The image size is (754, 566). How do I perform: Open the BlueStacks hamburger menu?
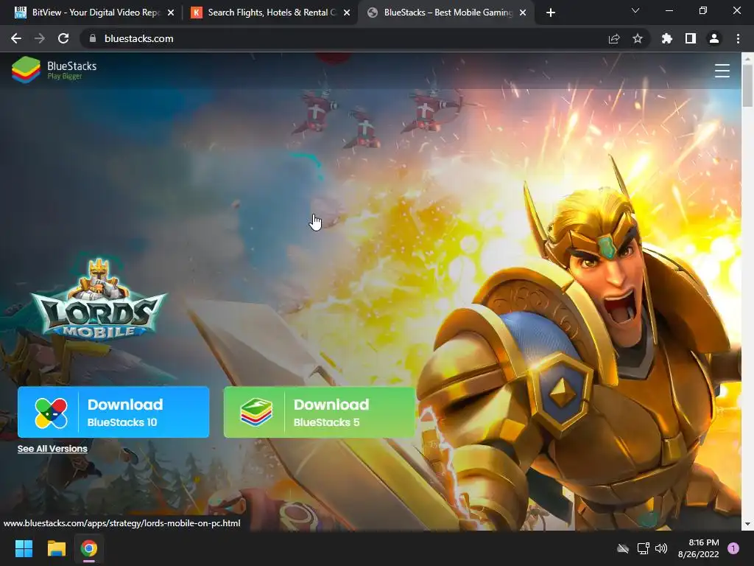click(722, 70)
